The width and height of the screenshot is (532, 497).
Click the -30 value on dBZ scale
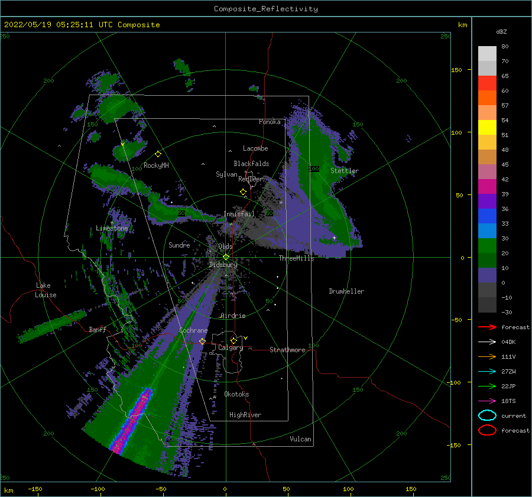tap(507, 312)
